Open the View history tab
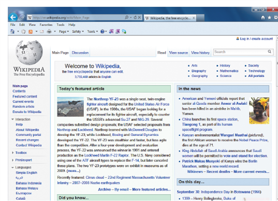Image resolution: width=278 pixels, height=201 pixels. point(200,53)
